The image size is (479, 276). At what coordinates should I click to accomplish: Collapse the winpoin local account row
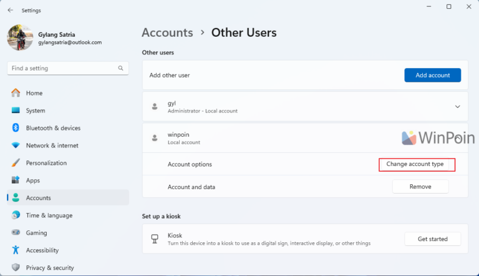click(x=457, y=138)
